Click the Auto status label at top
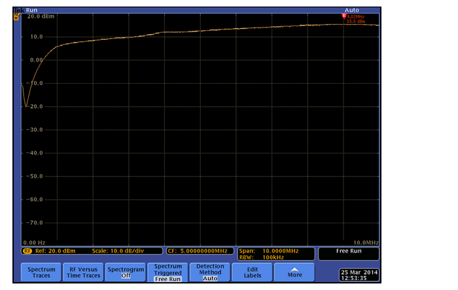This screenshot has height=290, width=458. 352,10
